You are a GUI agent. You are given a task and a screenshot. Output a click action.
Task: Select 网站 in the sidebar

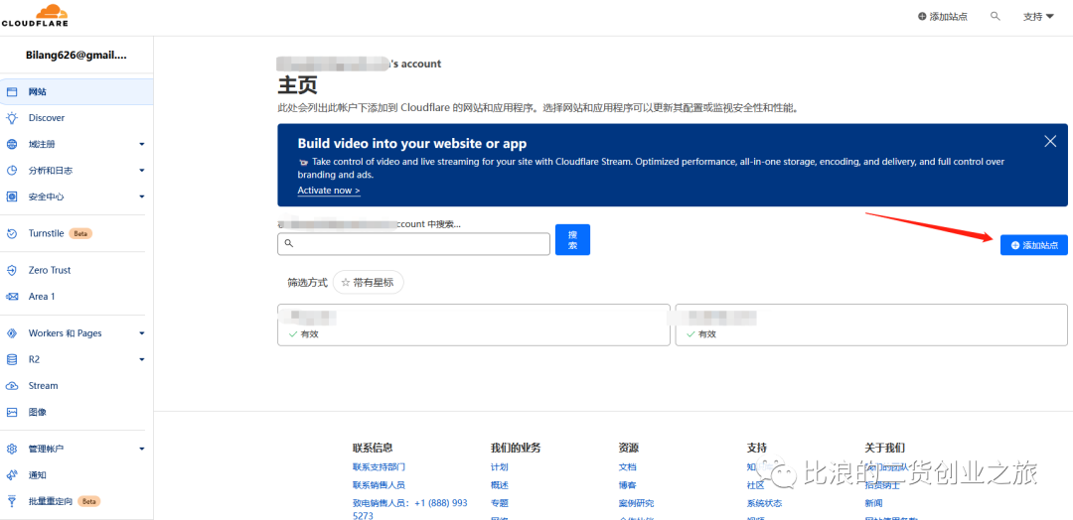pyautogui.click(x=77, y=91)
